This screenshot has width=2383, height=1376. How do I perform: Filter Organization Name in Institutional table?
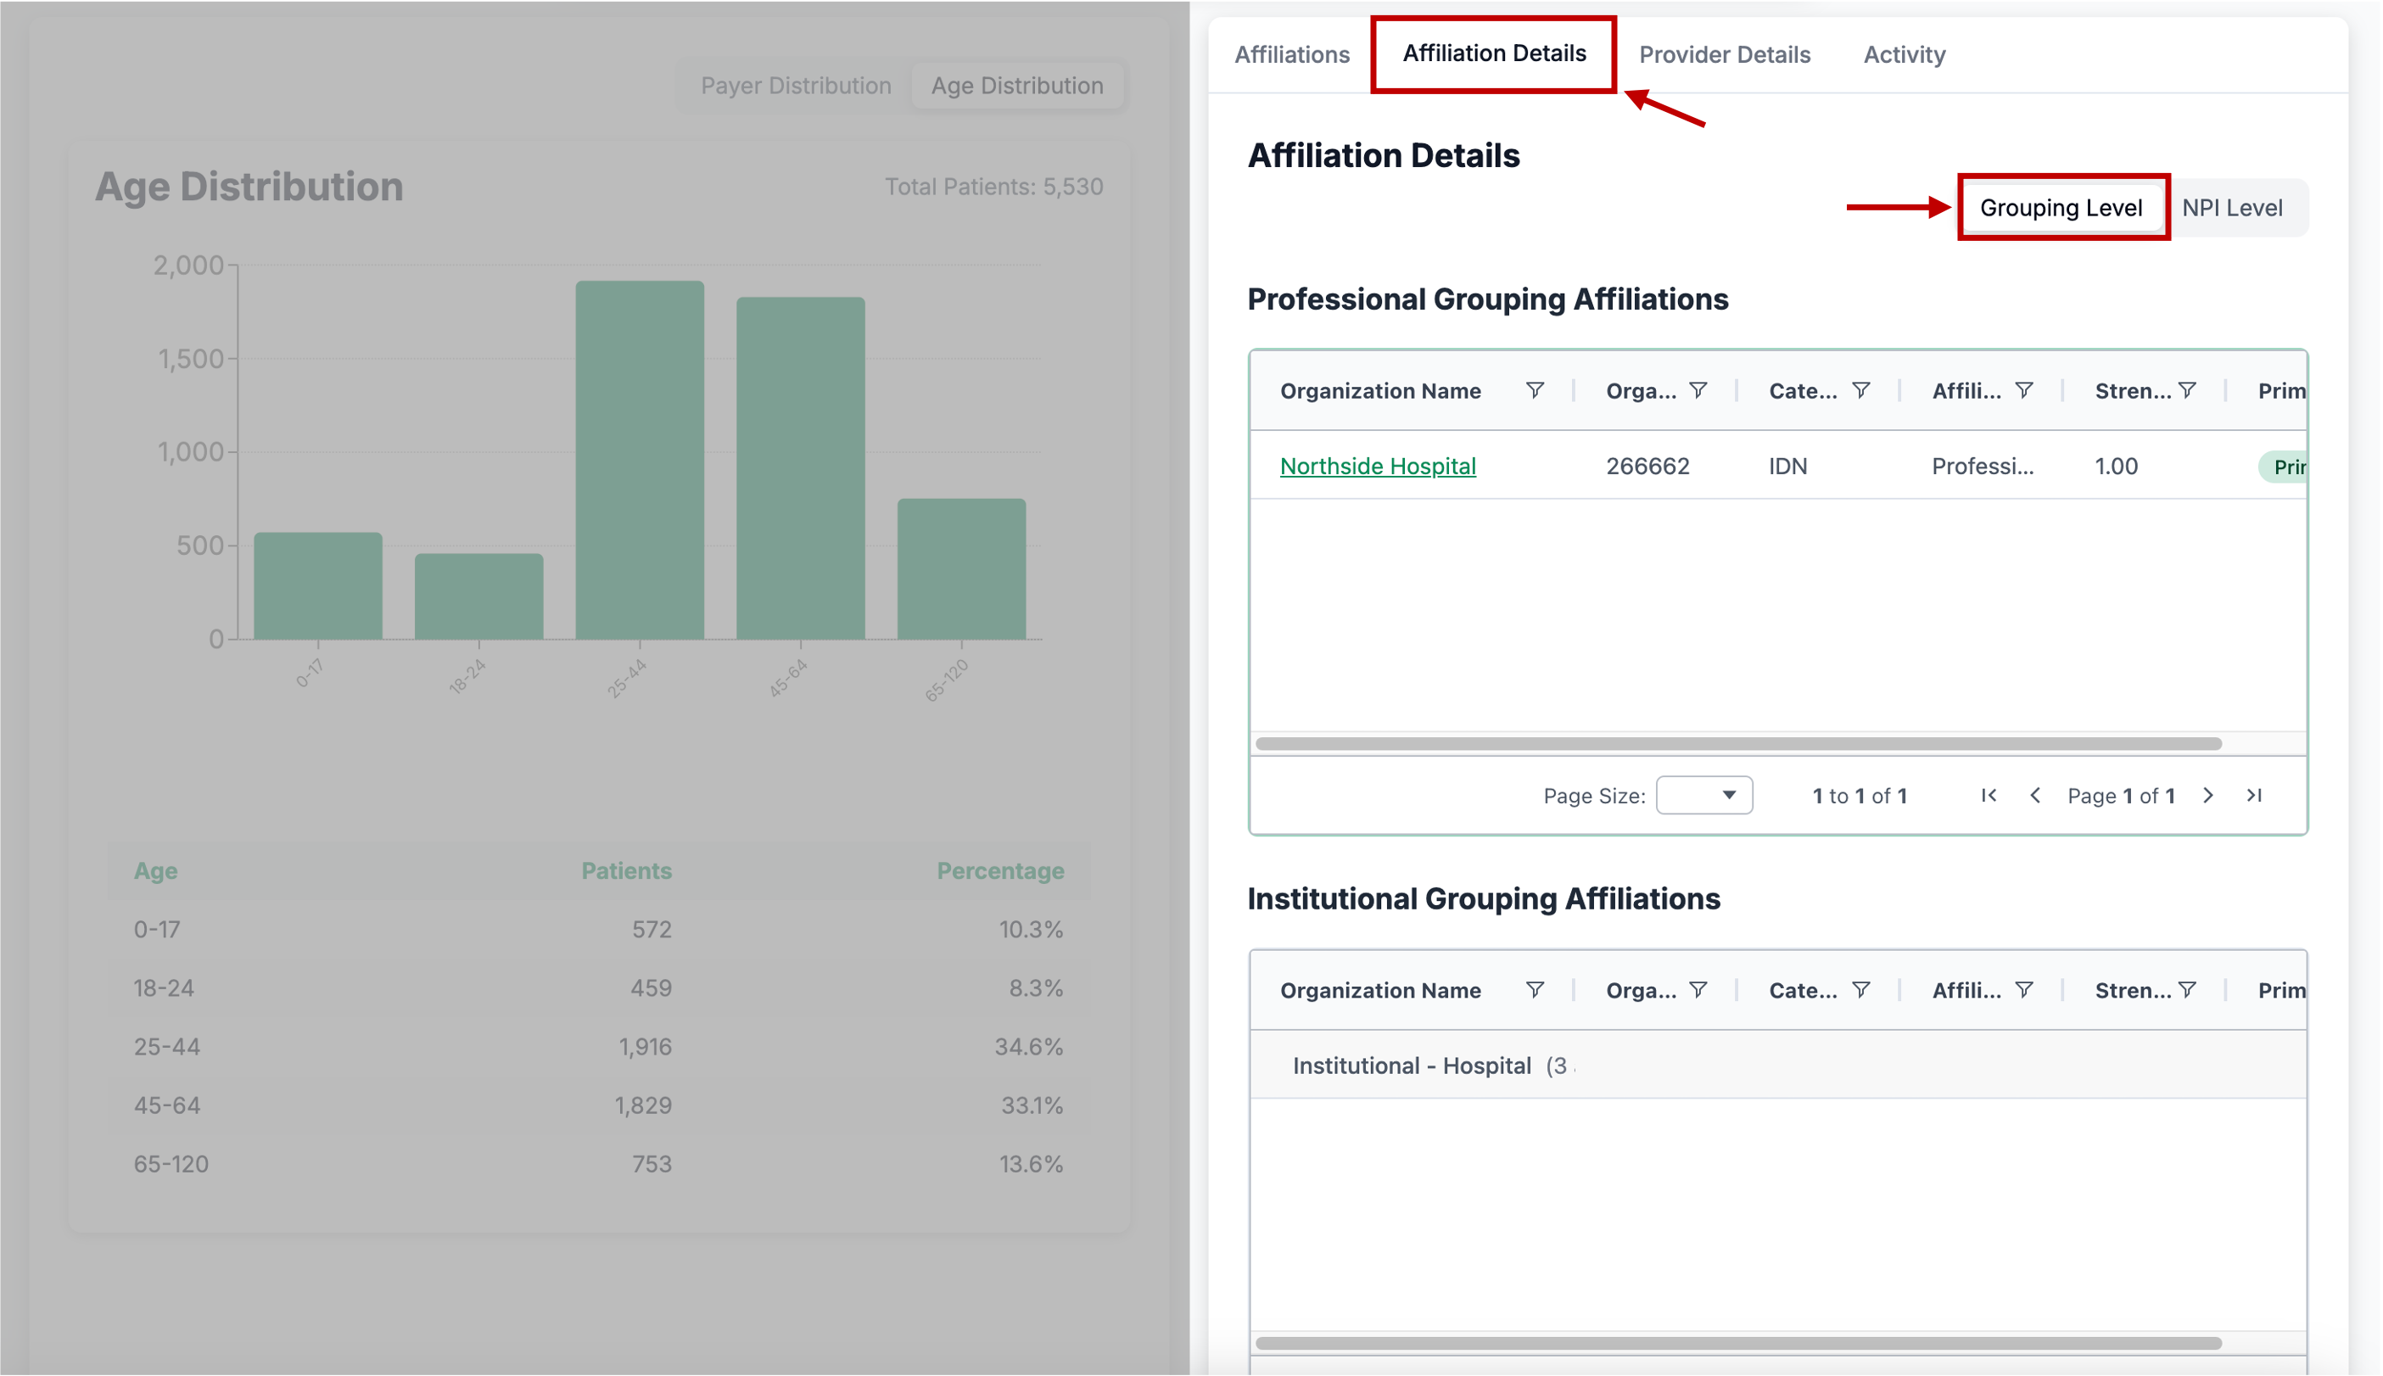1535,989
